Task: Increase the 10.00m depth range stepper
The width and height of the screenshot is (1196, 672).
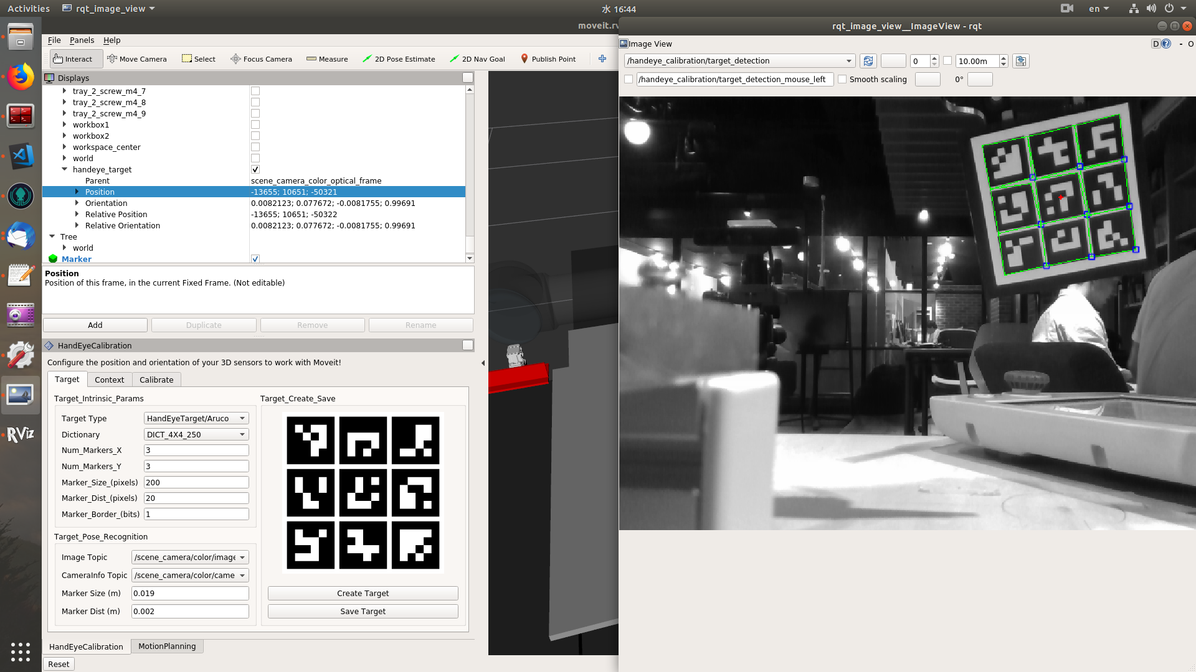Action: click(1003, 58)
